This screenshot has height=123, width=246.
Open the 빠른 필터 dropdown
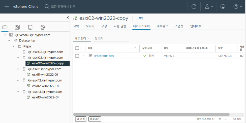click(x=82, y=39)
